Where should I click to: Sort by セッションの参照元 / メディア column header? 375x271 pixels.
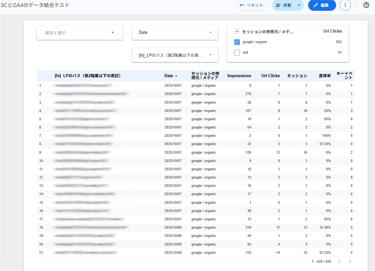[205, 76]
